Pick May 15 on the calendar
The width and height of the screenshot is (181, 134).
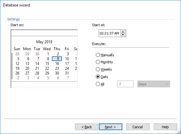click(47, 64)
